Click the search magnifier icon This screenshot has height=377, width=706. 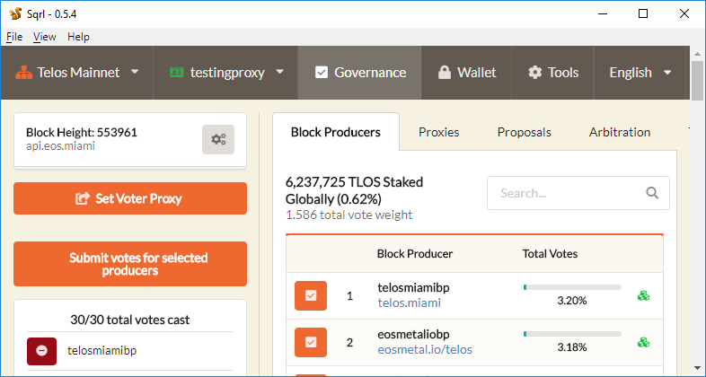pyautogui.click(x=652, y=193)
